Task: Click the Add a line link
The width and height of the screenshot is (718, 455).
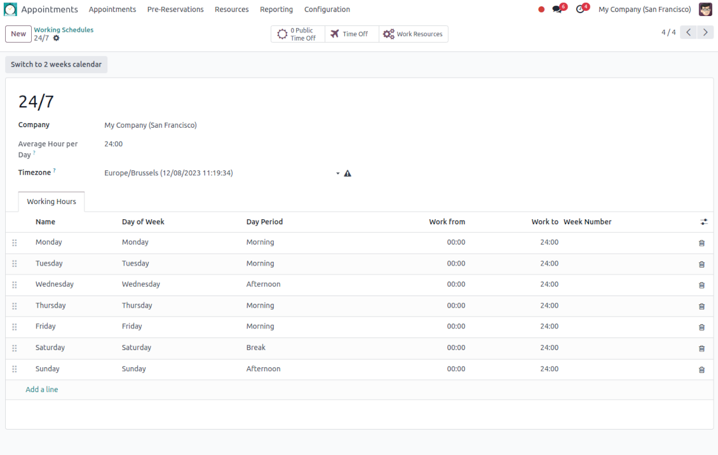Action: coord(42,390)
